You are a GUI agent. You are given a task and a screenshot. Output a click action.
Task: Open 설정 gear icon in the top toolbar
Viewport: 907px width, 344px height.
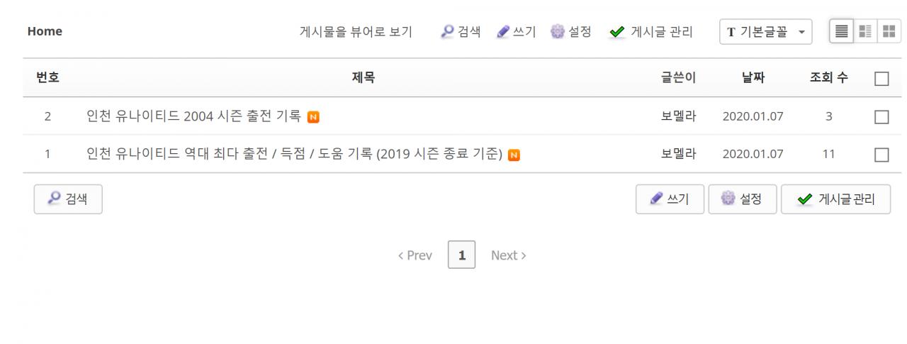[558, 31]
